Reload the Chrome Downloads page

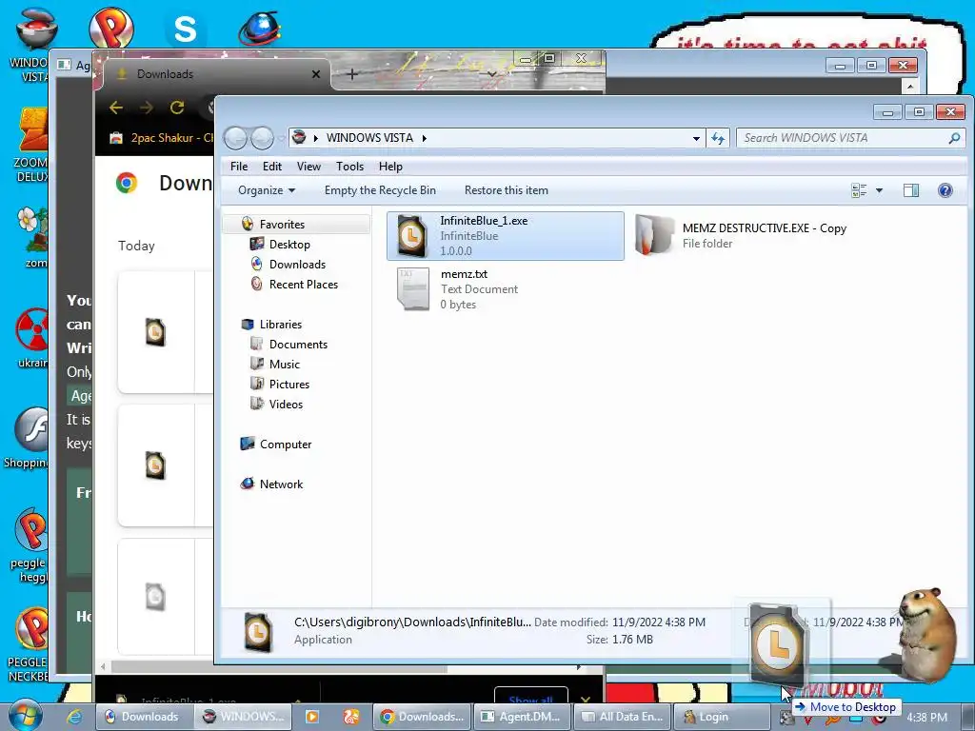tap(177, 108)
